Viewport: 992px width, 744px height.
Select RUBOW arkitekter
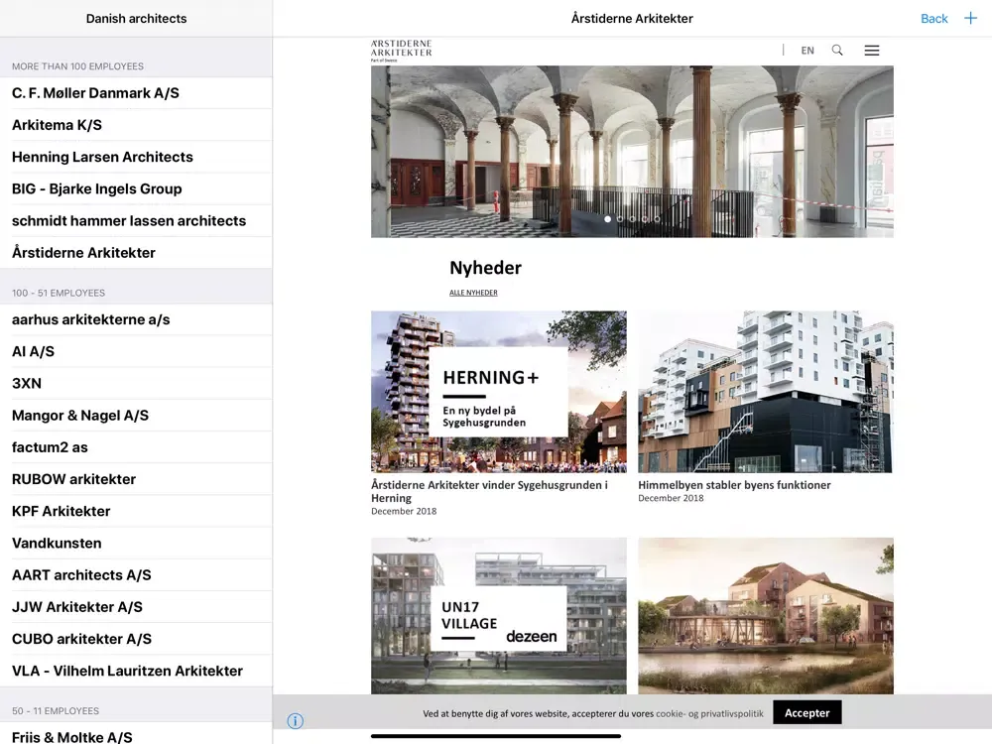(136, 479)
